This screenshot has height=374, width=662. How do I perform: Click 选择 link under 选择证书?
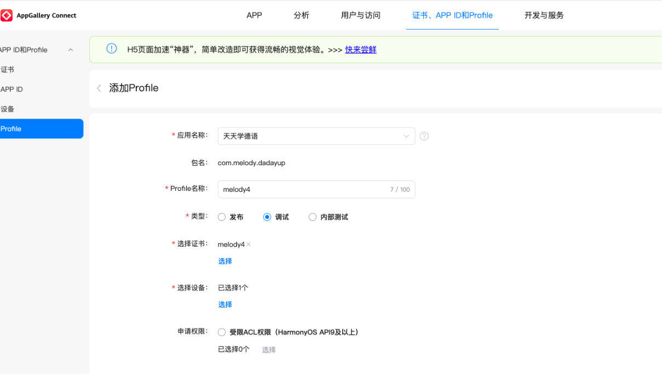[225, 261]
